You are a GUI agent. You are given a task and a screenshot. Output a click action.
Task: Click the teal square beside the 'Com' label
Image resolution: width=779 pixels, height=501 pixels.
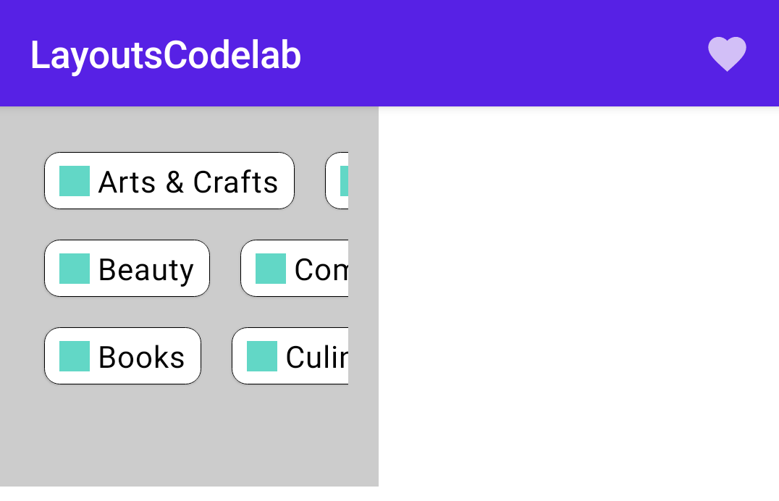pos(271,269)
